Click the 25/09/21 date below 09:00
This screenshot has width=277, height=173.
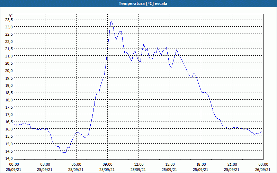coord(107,170)
